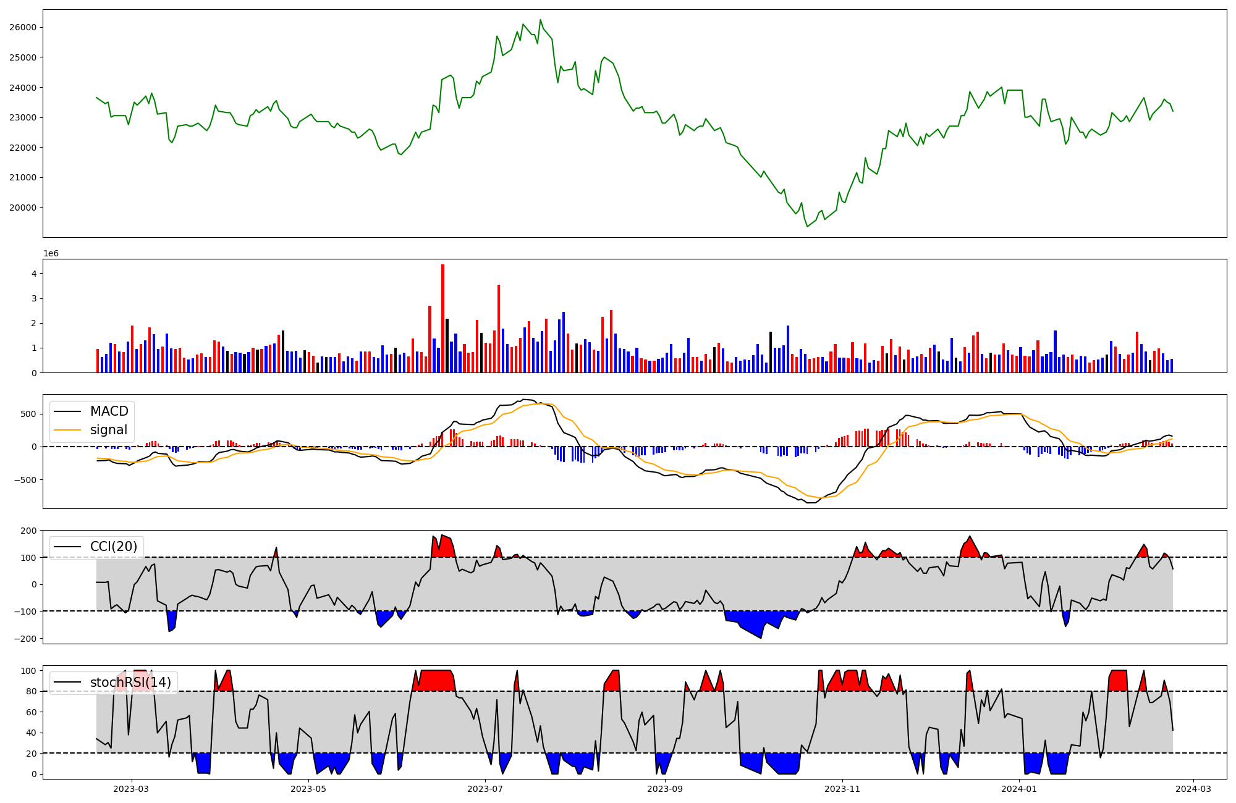The height and width of the screenshot is (803, 1236).
Task: Click the tallest red volume bar
Action: pyautogui.click(x=442, y=318)
